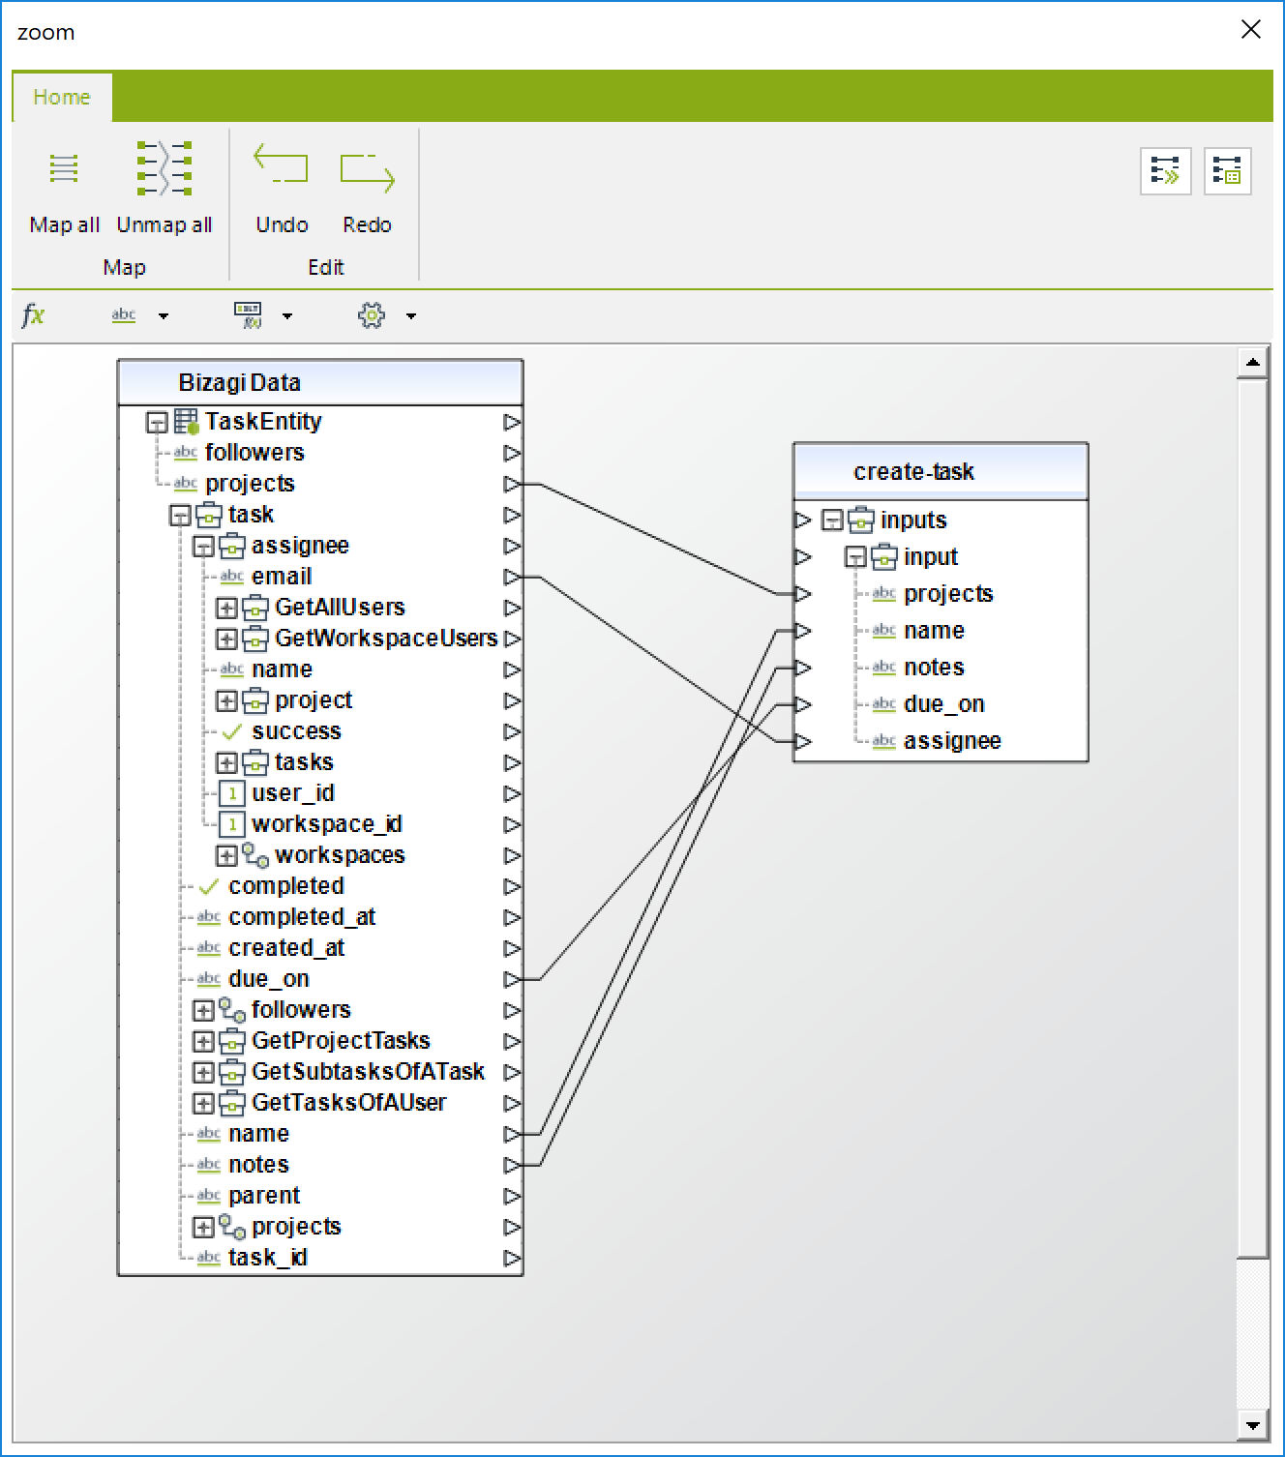Open the fx function editor
This screenshot has width=1285, height=1457.
tap(33, 314)
